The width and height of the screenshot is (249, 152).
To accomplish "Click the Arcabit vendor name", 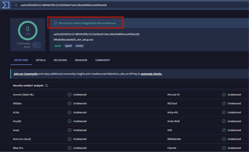I will click(17, 121).
